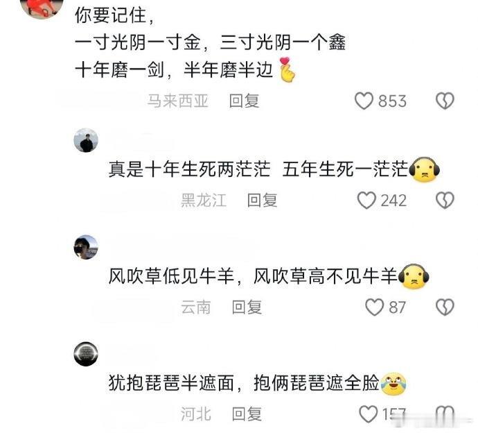
Task: Reply to the Hebei comment
Action: [x=247, y=414]
